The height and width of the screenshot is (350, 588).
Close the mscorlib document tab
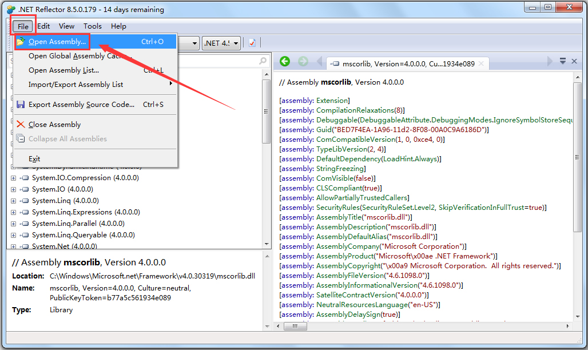(x=482, y=63)
